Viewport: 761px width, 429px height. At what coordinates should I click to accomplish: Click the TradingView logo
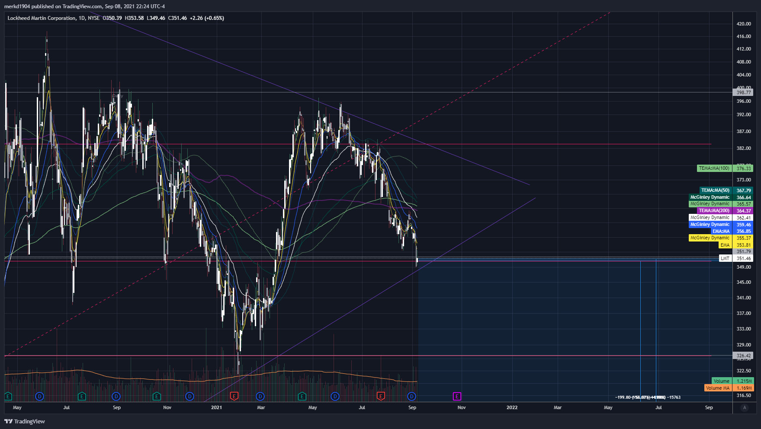25,421
